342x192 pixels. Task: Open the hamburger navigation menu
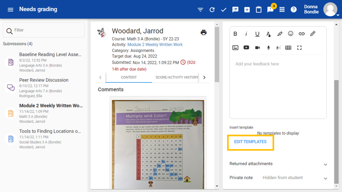(x=10, y=10)
